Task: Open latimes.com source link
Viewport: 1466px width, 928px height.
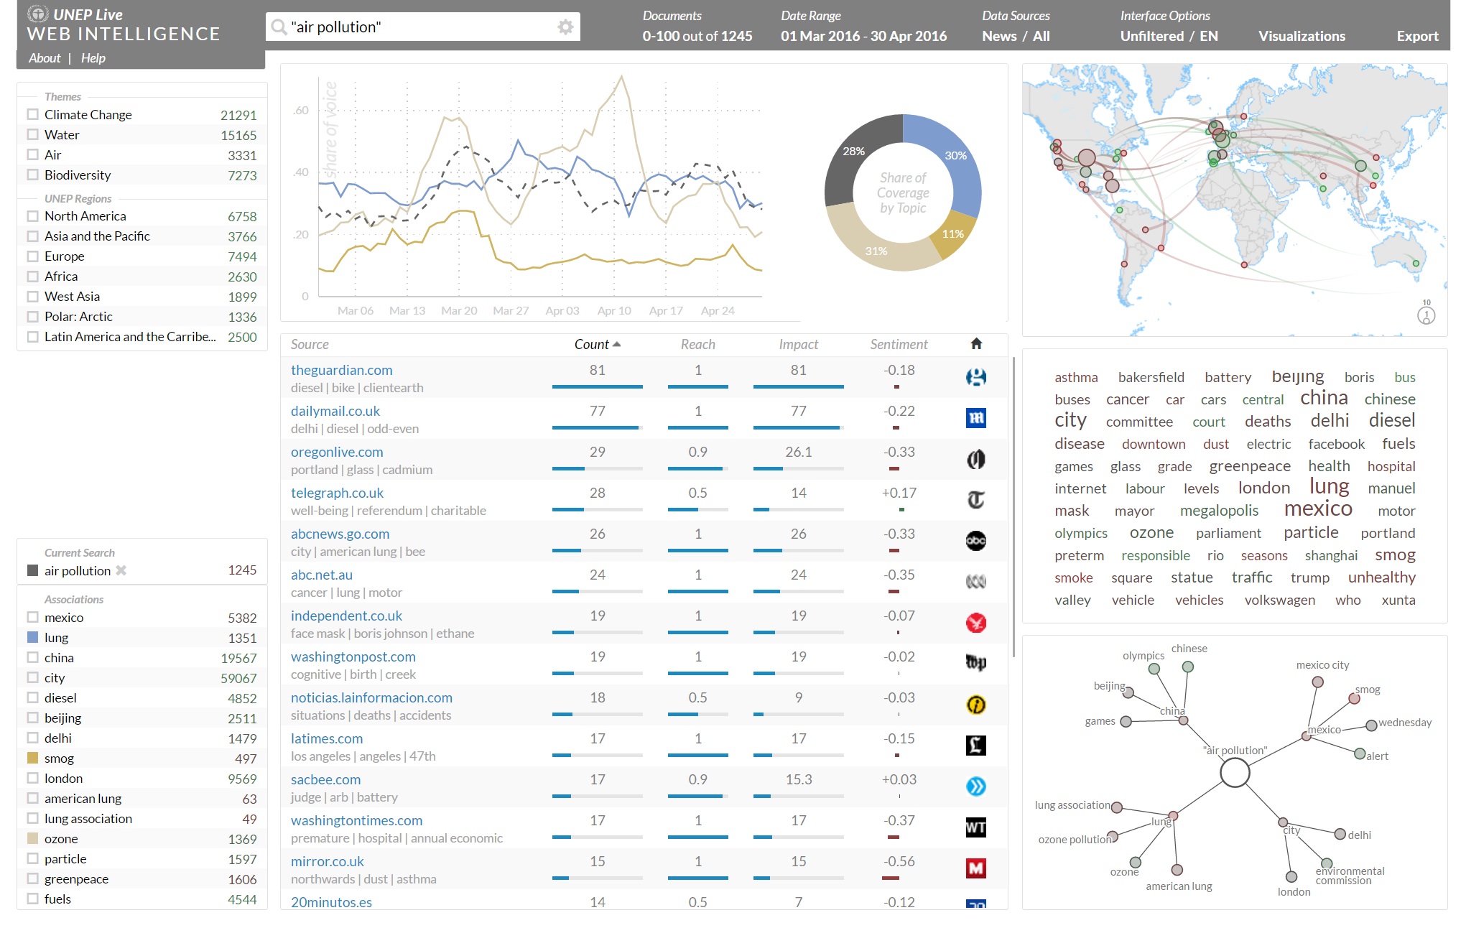Action: pyautogui.click(x=327, y=738)
